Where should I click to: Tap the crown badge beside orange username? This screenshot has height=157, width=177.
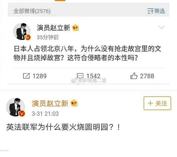click(74, 103)
